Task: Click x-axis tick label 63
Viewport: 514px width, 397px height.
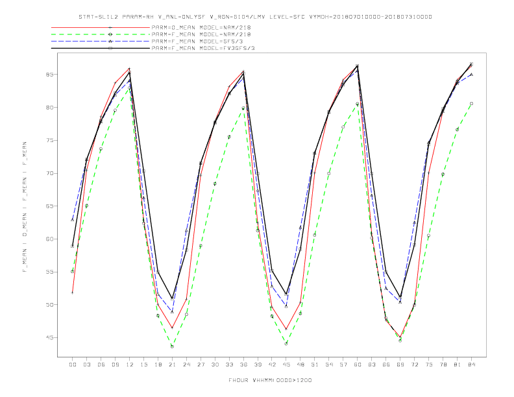Action: tap(372, 365)
